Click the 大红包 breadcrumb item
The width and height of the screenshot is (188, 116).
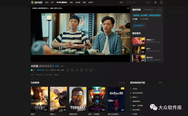[56, 75]
